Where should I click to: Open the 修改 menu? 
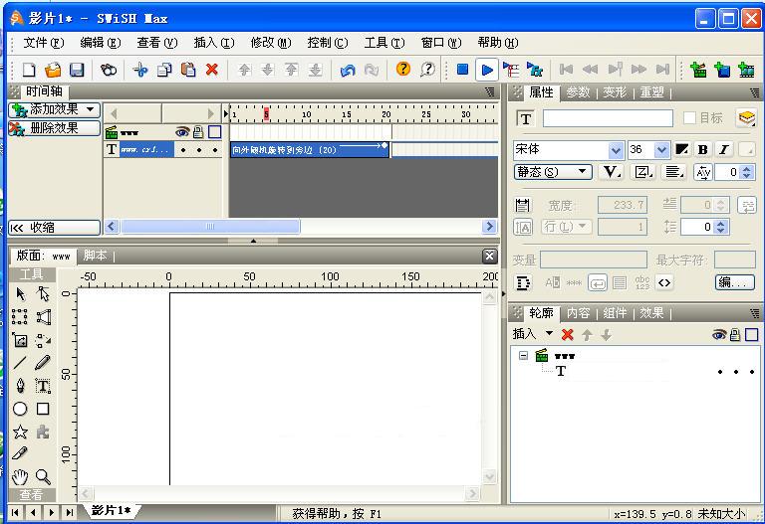pos(270,43)
